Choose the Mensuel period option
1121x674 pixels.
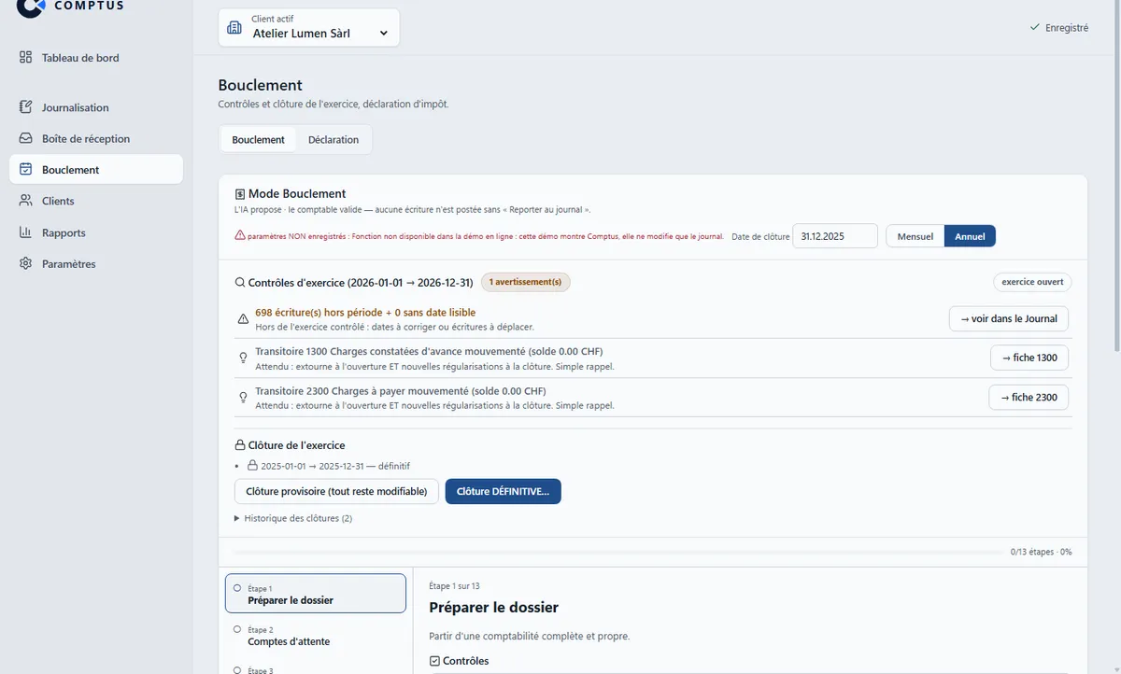(x=915, y=236)
